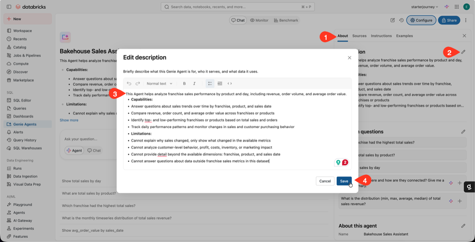Click the indent list button

pyautogui.click(x=220, y=83)
